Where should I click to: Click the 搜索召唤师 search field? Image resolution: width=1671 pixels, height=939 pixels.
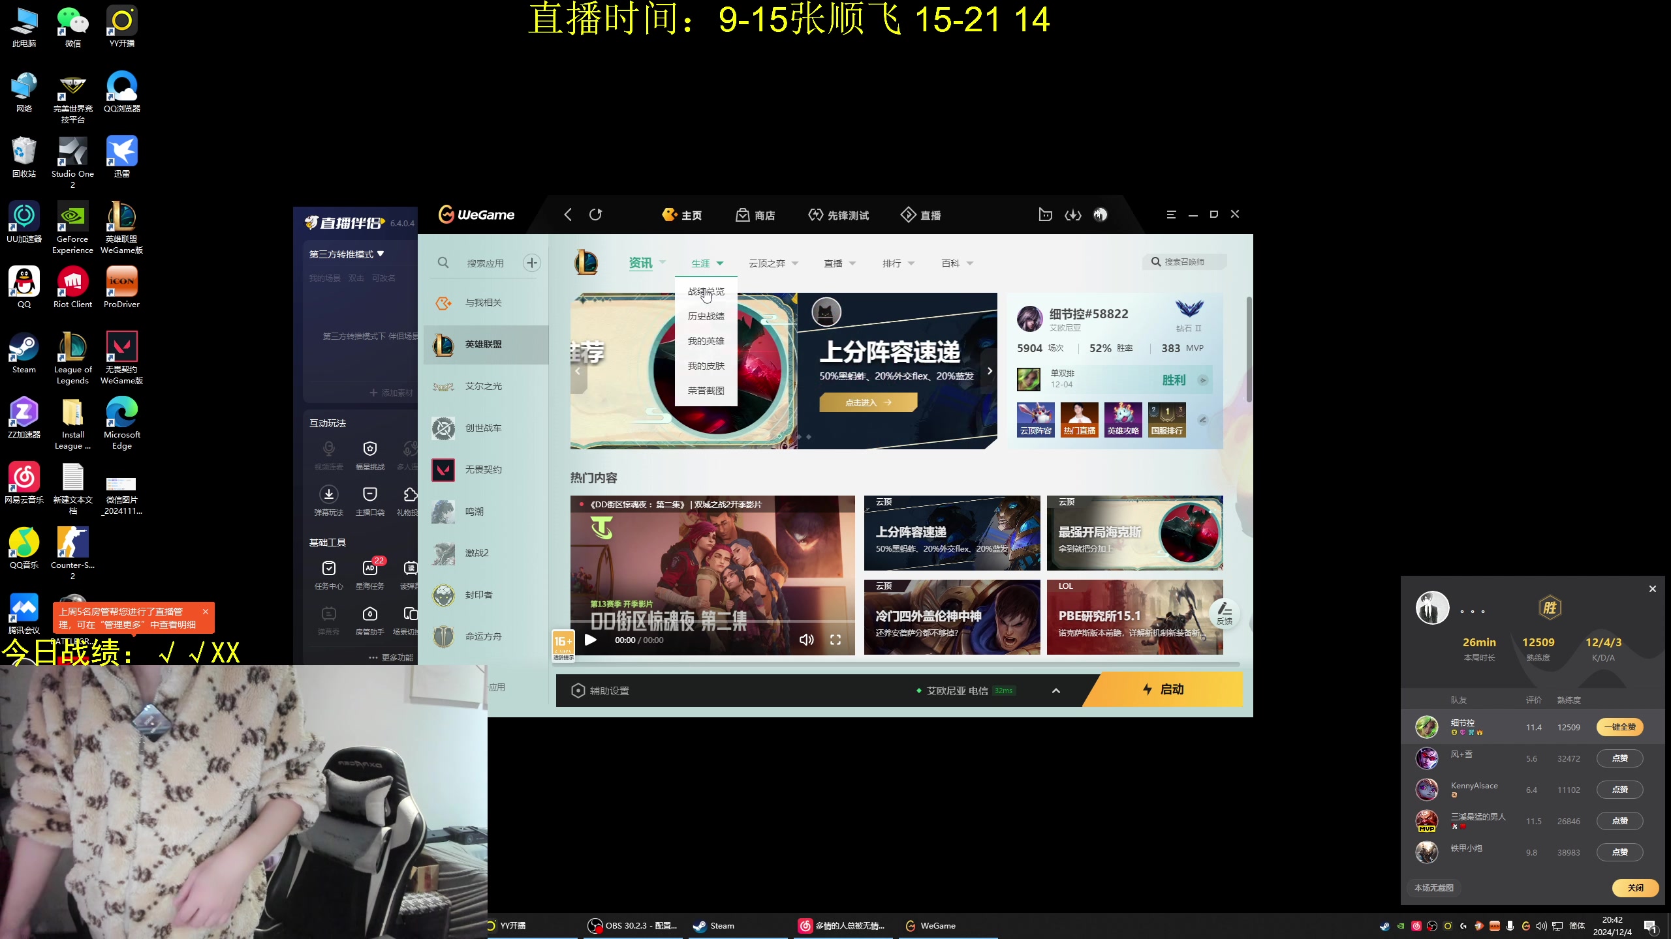coord(1185,261)
